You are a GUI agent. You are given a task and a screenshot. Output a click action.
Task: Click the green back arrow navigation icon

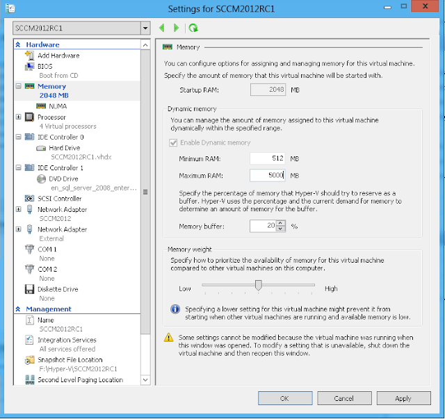(162, 28)
